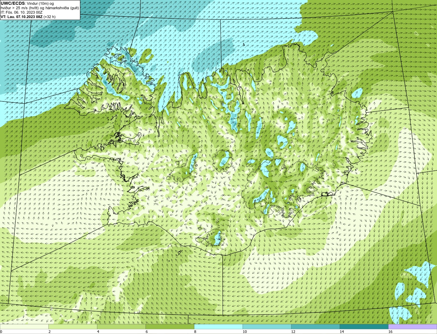
Task: Click the 'UWC/ECDS' title text
Action: 13,3
